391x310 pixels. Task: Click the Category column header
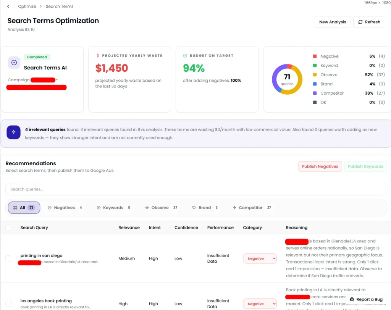tap(252, 228)
